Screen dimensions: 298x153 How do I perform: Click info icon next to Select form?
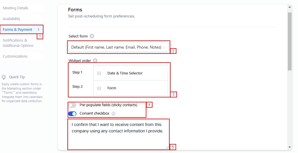92,36
